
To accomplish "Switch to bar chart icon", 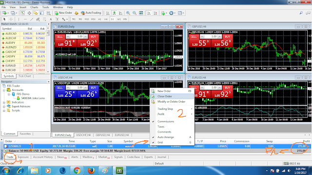I will coord(108,13).
